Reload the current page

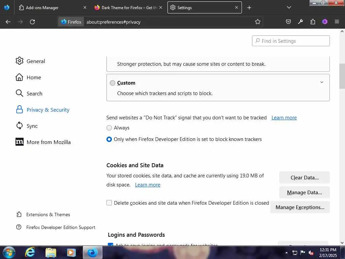coord(32,22)
